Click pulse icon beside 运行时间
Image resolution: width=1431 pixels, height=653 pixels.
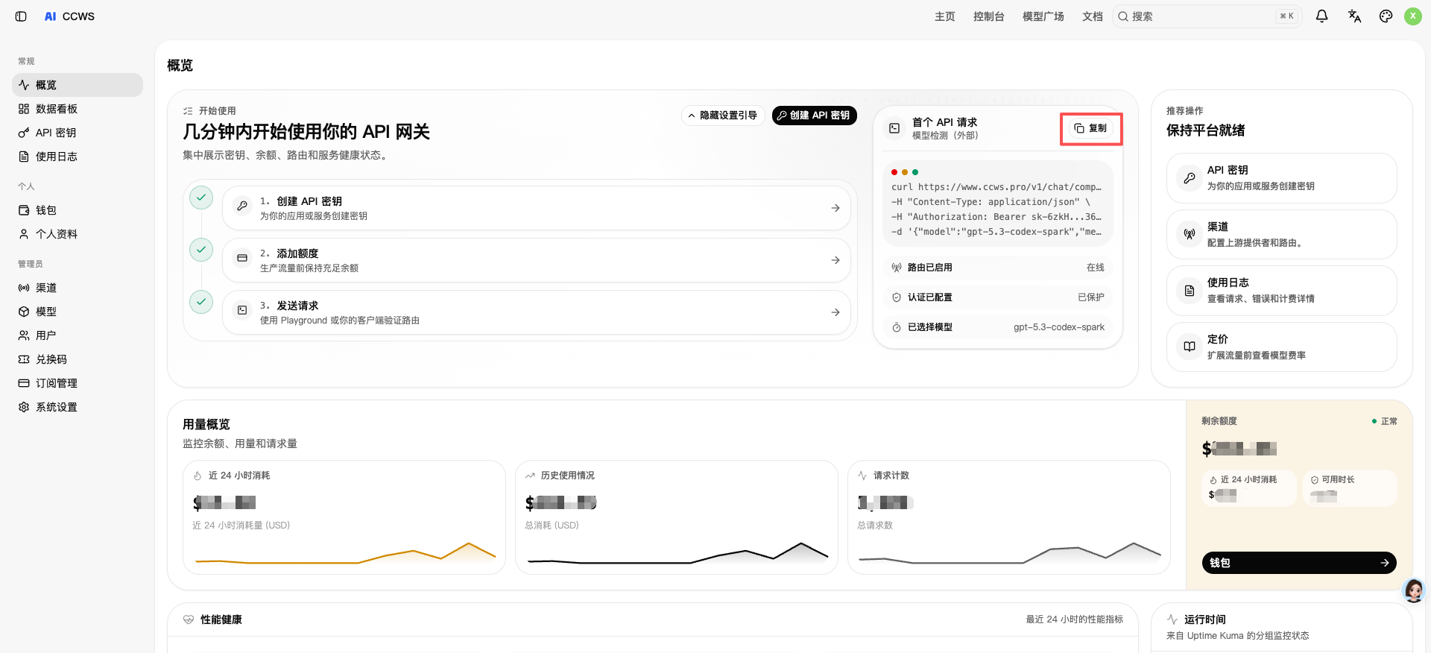point(1172,619)
